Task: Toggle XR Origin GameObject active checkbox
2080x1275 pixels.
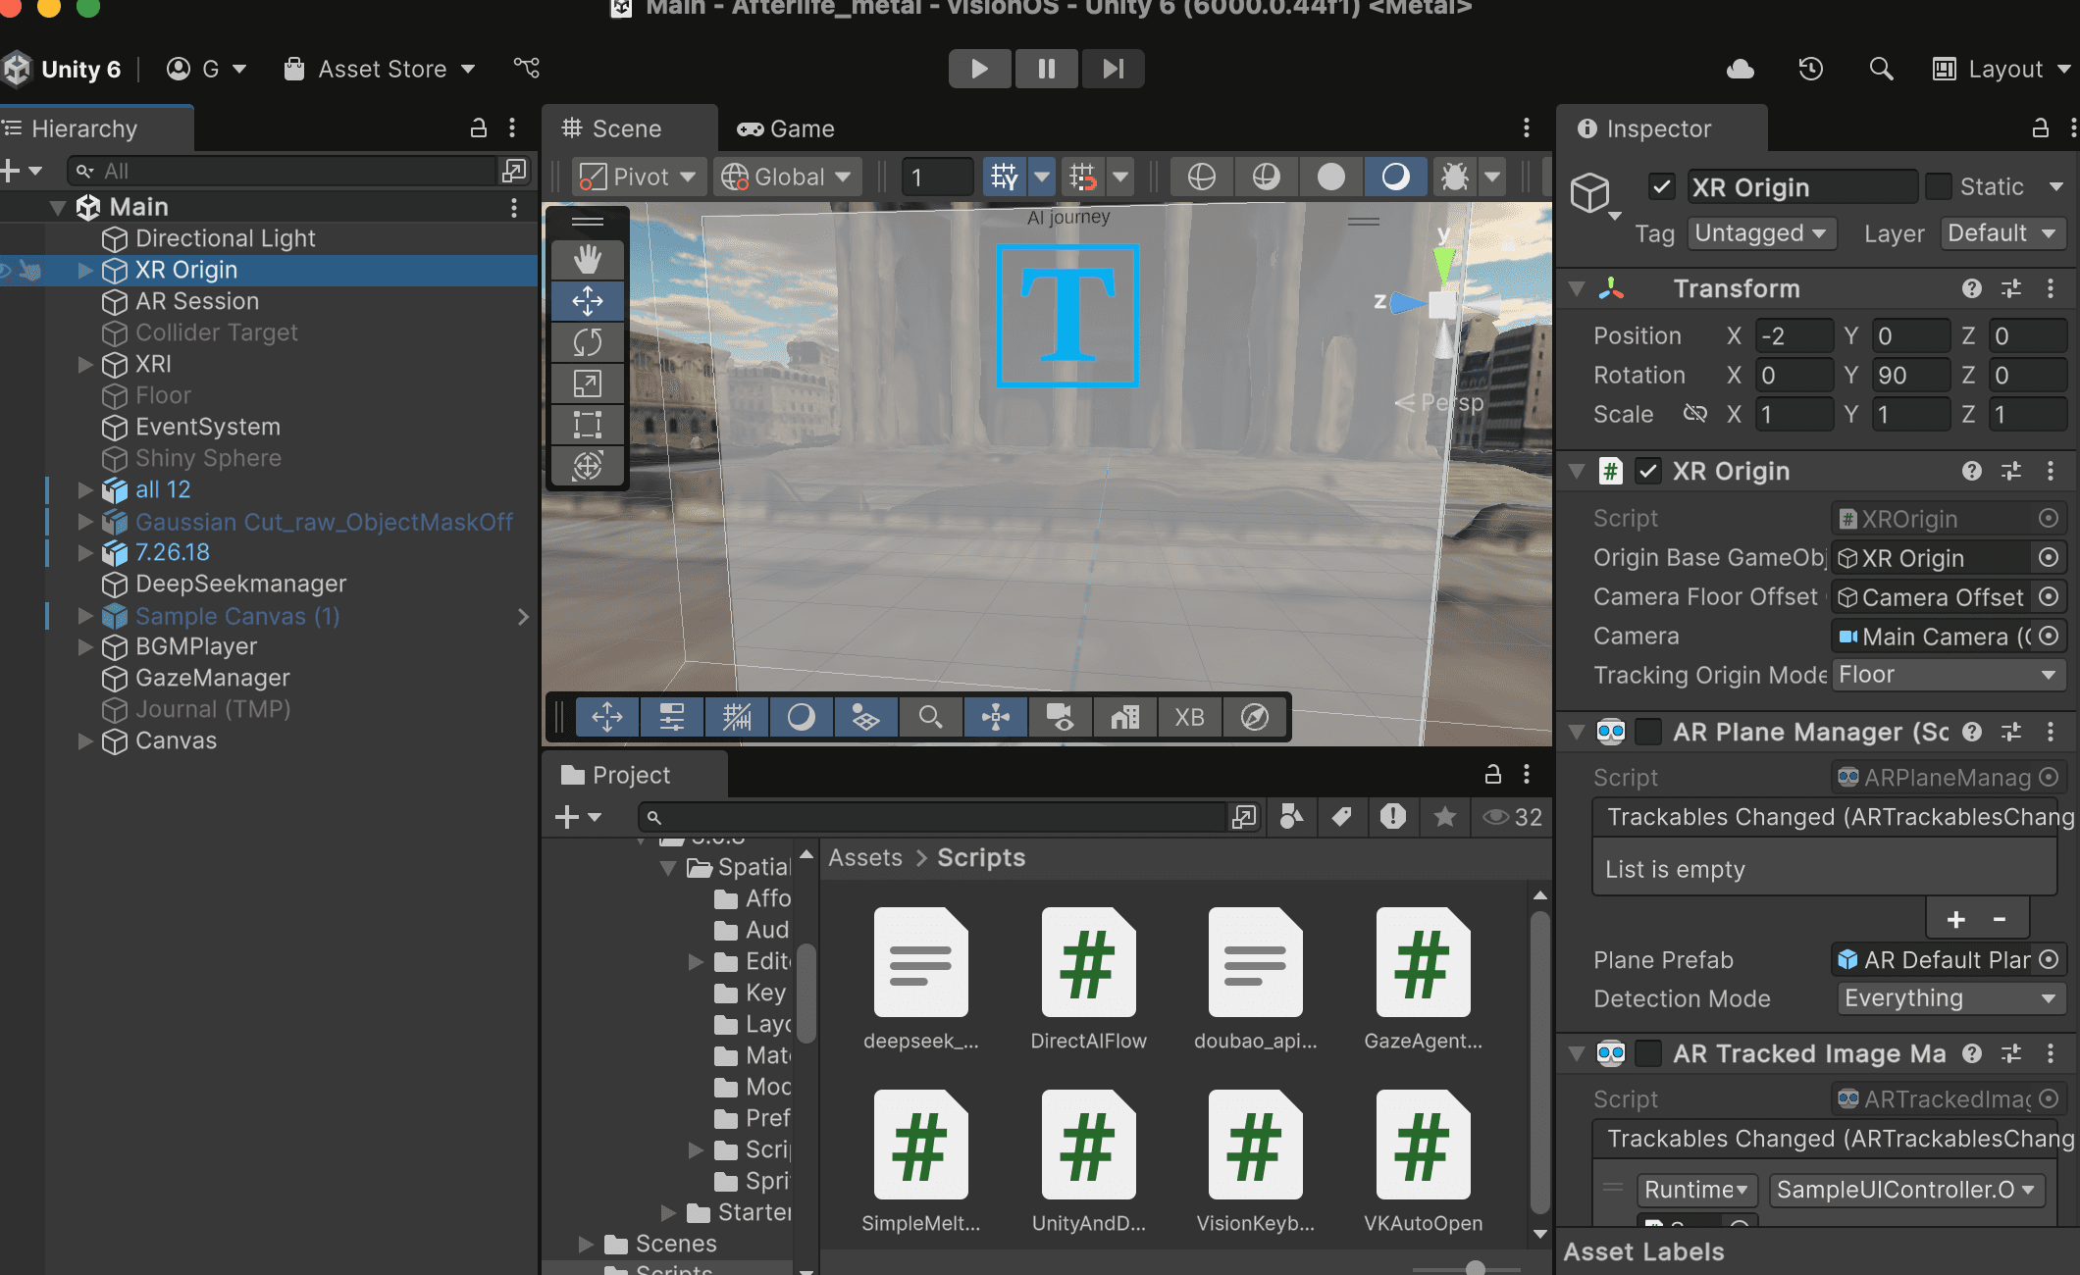Action: pos(1661,186)
